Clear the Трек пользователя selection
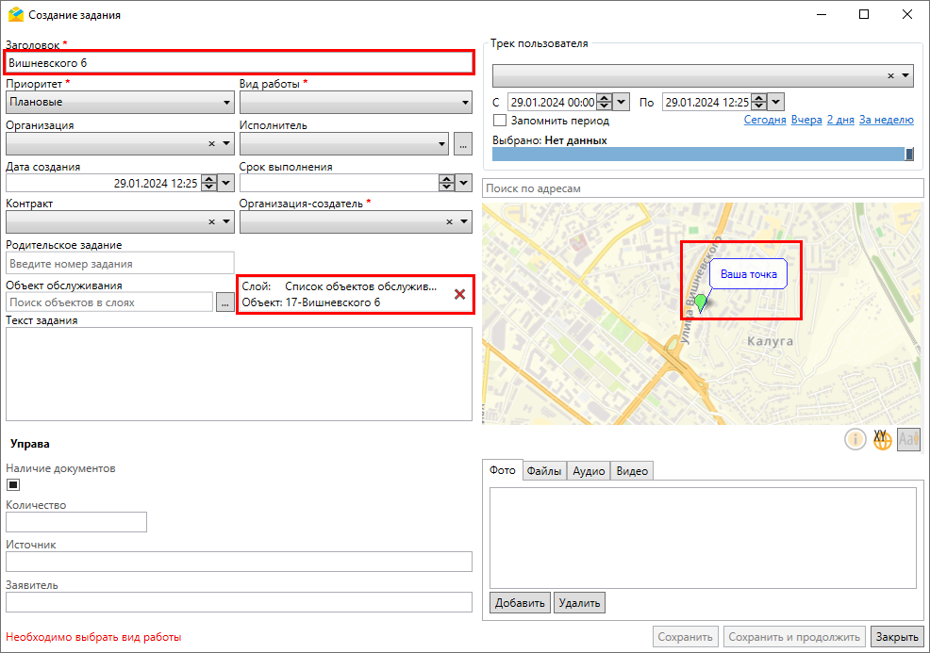This screenshot has width=930, height=653. point(890,76)
